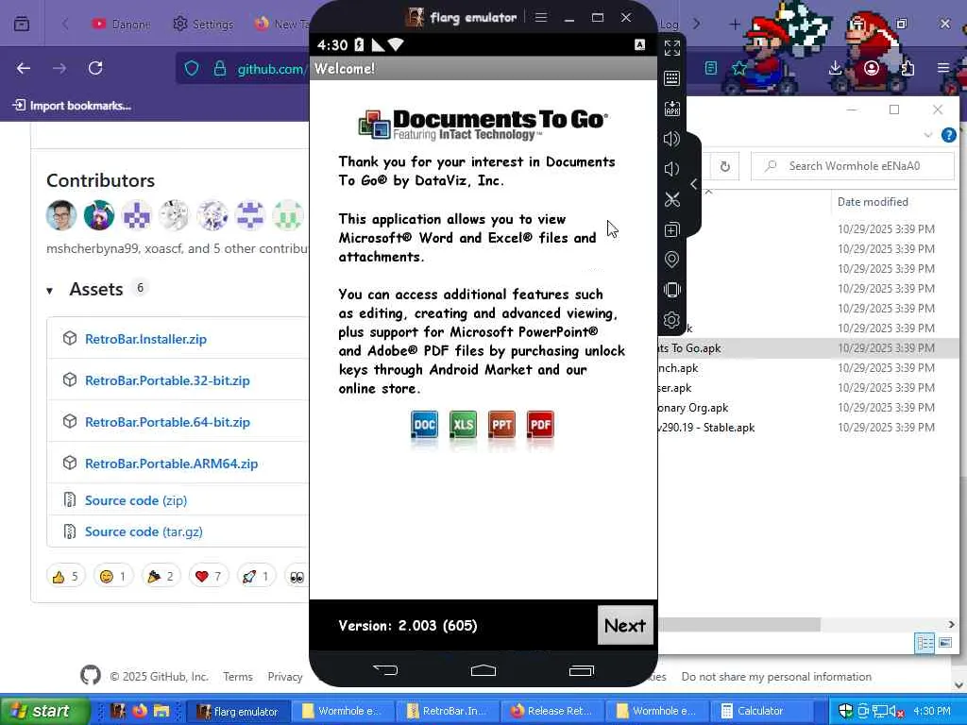Select the 'v290.19 - Stable.apk' file in Explorer

pos(808,428)
